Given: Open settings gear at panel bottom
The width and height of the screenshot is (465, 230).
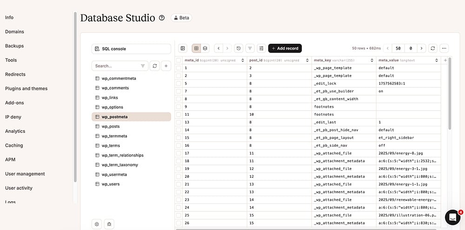Looking at the screenshot, I should point(97,224).
